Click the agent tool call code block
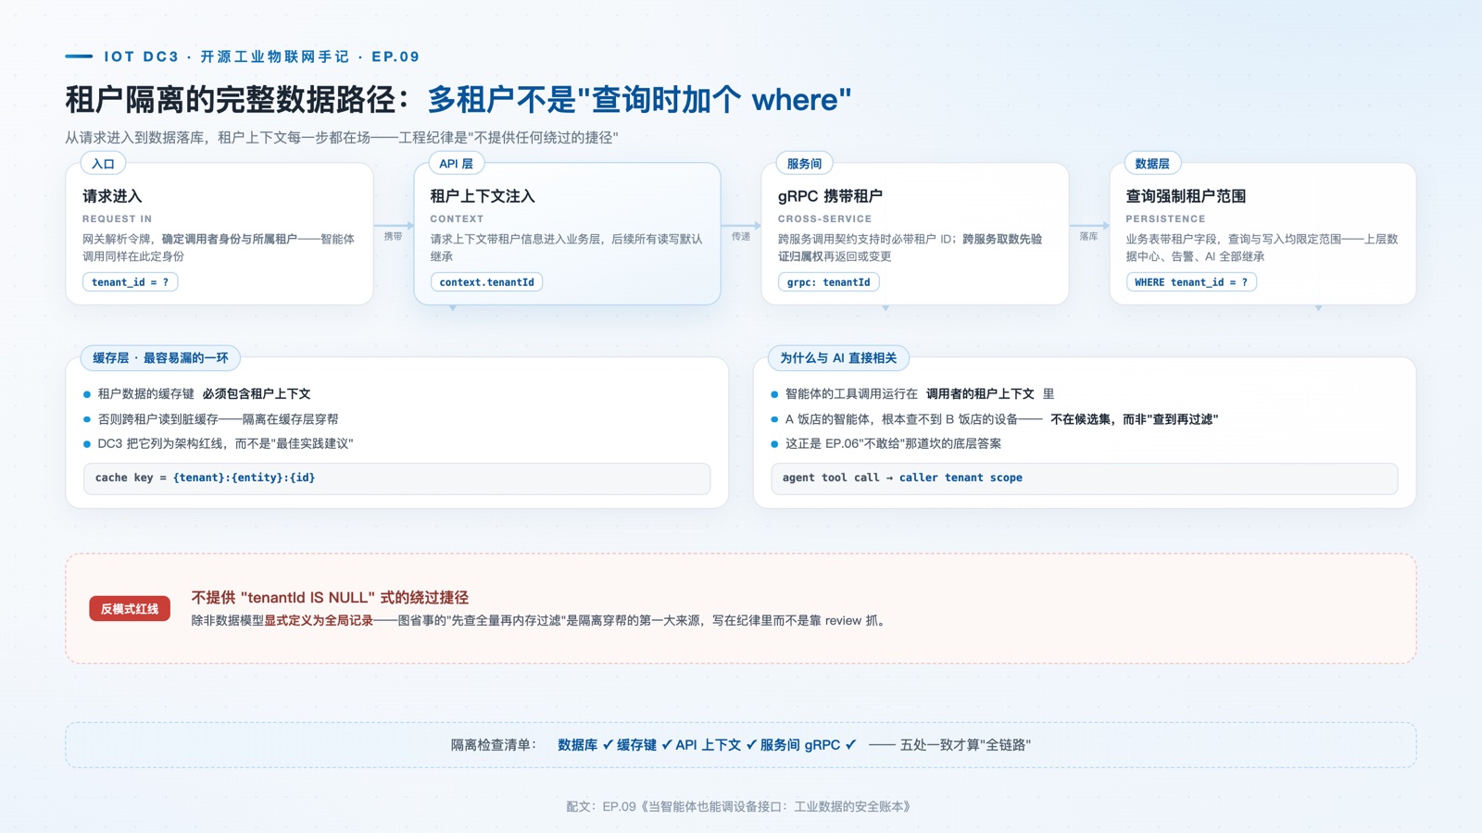 coord(1084,479)
